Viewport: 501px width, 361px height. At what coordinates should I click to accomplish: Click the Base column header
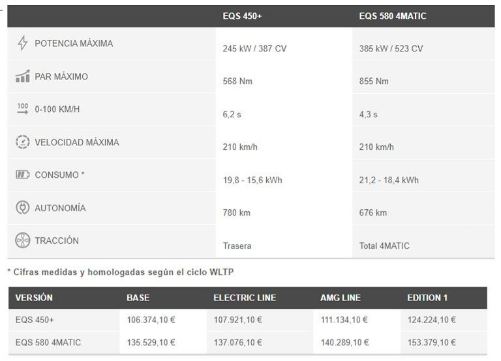point(138,298)
